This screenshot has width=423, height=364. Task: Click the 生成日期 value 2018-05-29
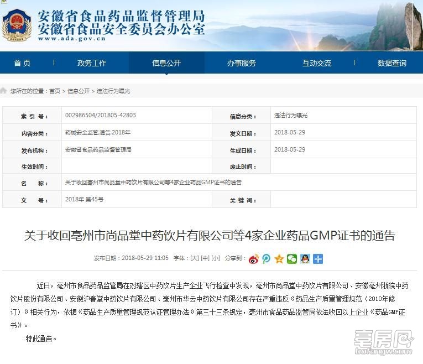pyautogui.click(x=290, y=149)
